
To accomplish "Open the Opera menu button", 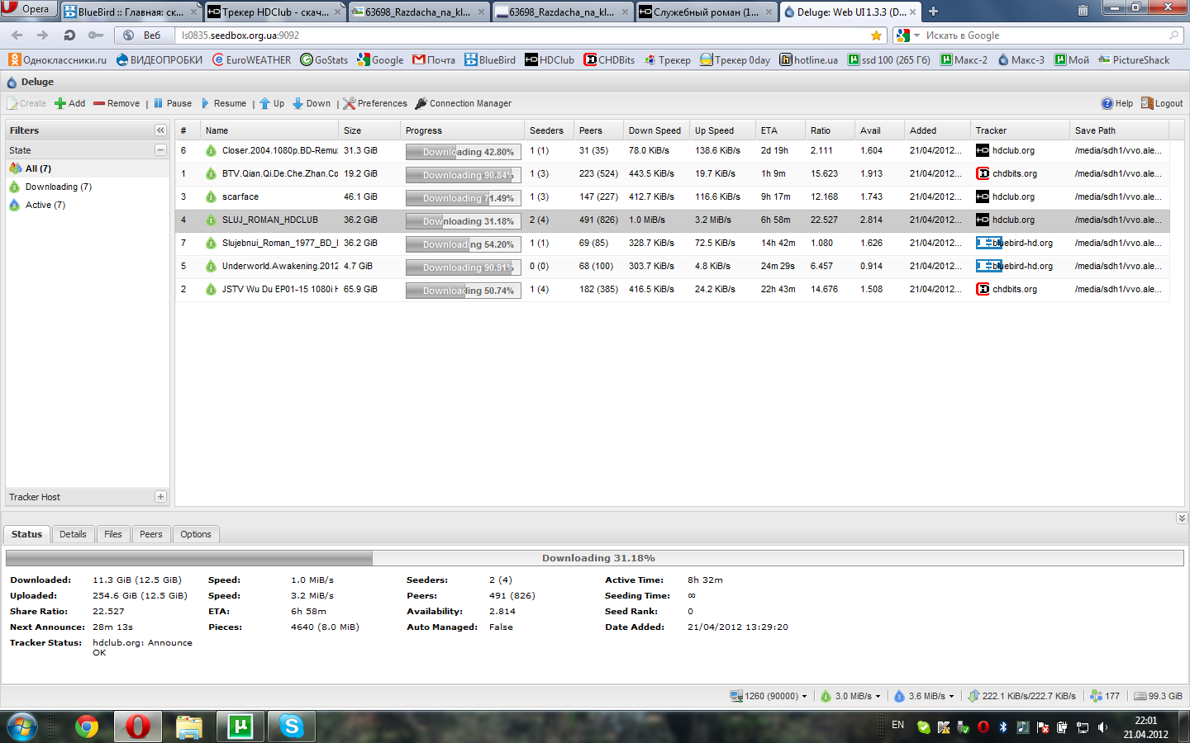I will pos(29,9).
